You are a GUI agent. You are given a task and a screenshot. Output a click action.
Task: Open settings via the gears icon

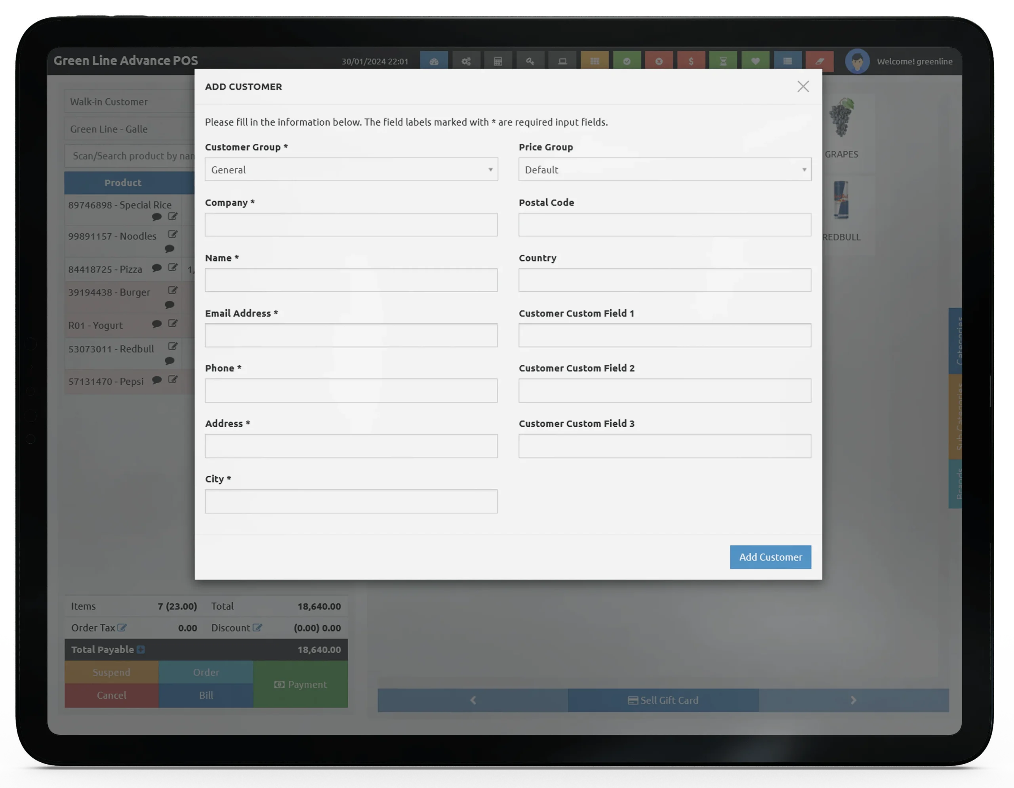point(466,61)
